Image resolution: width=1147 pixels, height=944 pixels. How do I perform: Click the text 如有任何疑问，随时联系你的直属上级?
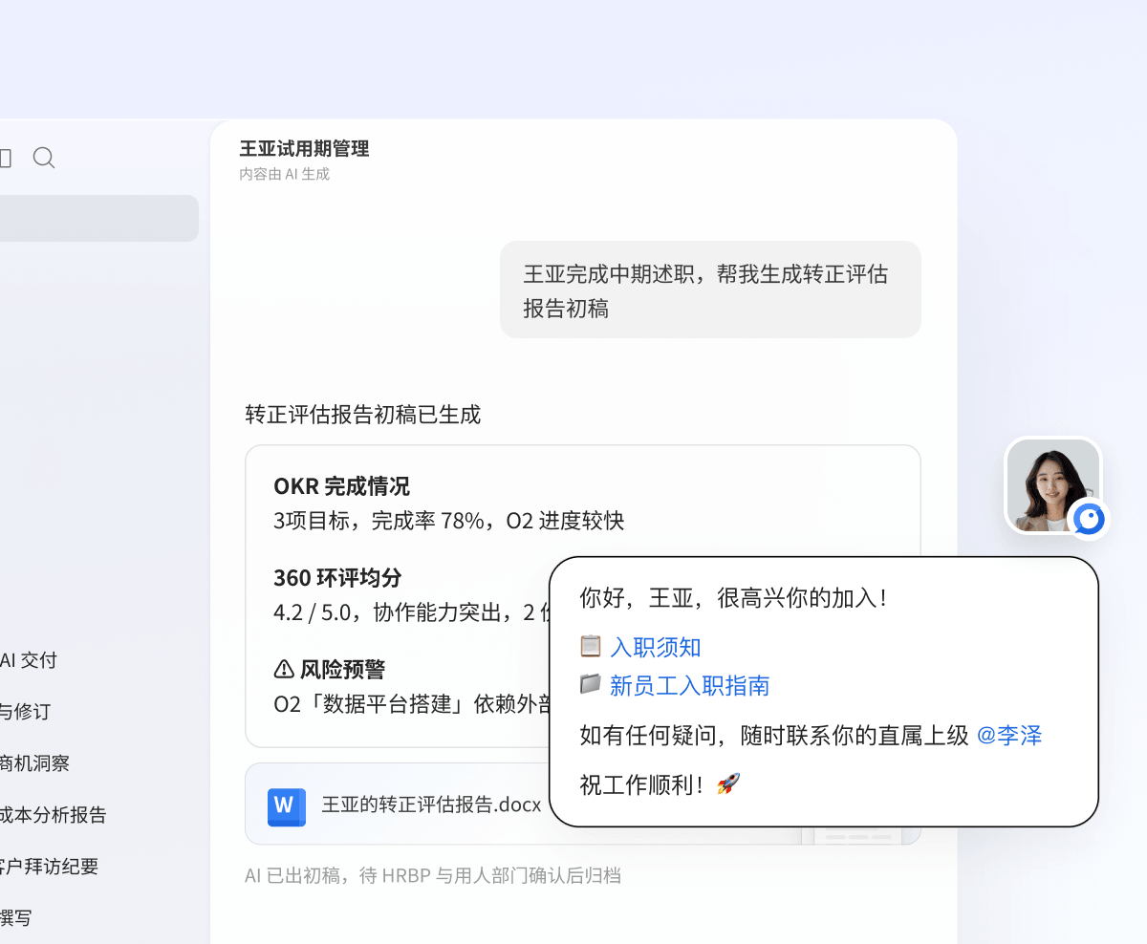point(774,736)
